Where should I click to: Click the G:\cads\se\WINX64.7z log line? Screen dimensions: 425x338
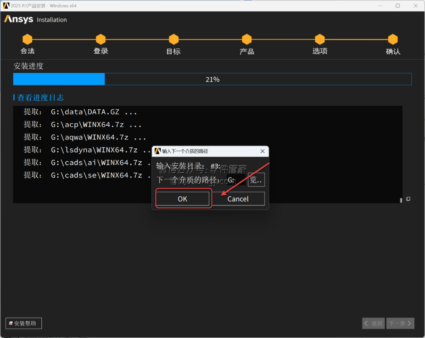87,175
